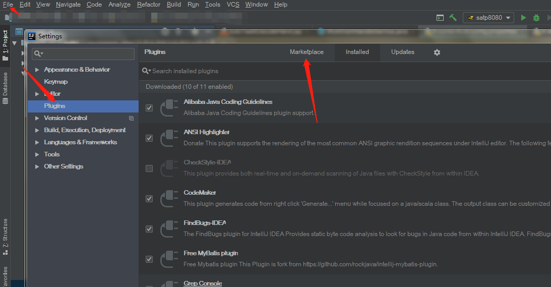Expand the Tools settings node
The image size is (551, 287).
coord(37,154)
